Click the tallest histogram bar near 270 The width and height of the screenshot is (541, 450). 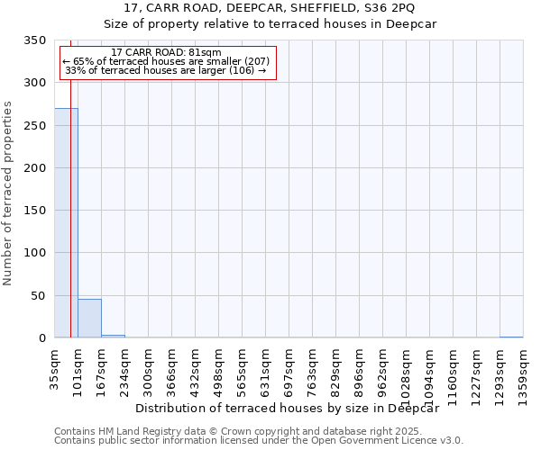coord(66,223)
